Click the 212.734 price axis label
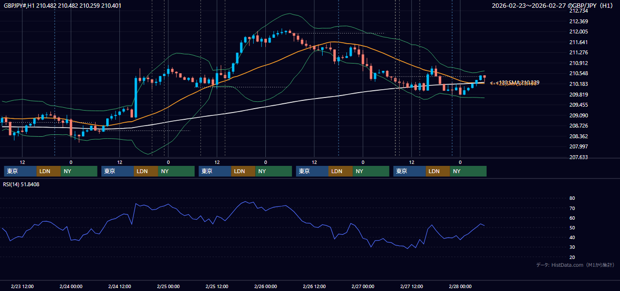The image size is (620, 291). tap(578, 11)
